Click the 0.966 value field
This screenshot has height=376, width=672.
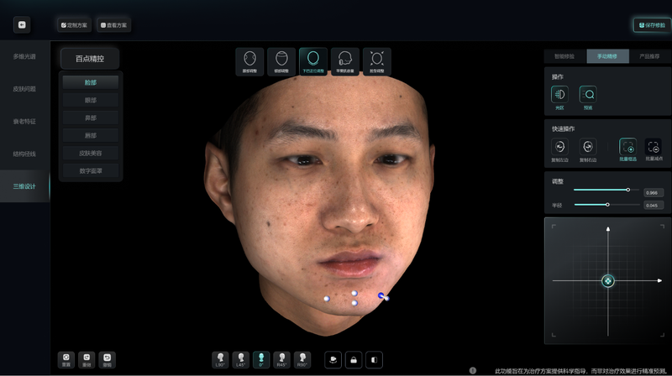tap(654, 193)
